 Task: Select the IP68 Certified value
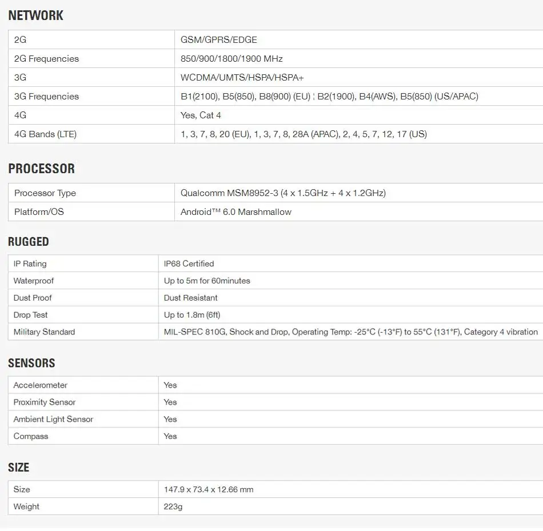pos(189,263)
